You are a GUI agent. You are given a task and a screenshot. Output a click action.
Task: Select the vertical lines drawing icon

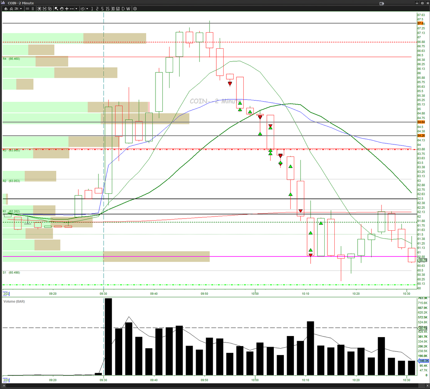[x=33, y=9]
